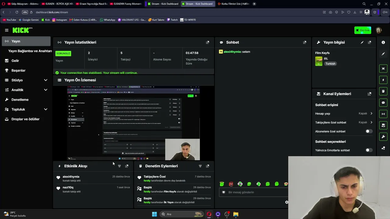
Task: Reload the page with the refresh button
Action: point(17,12)
